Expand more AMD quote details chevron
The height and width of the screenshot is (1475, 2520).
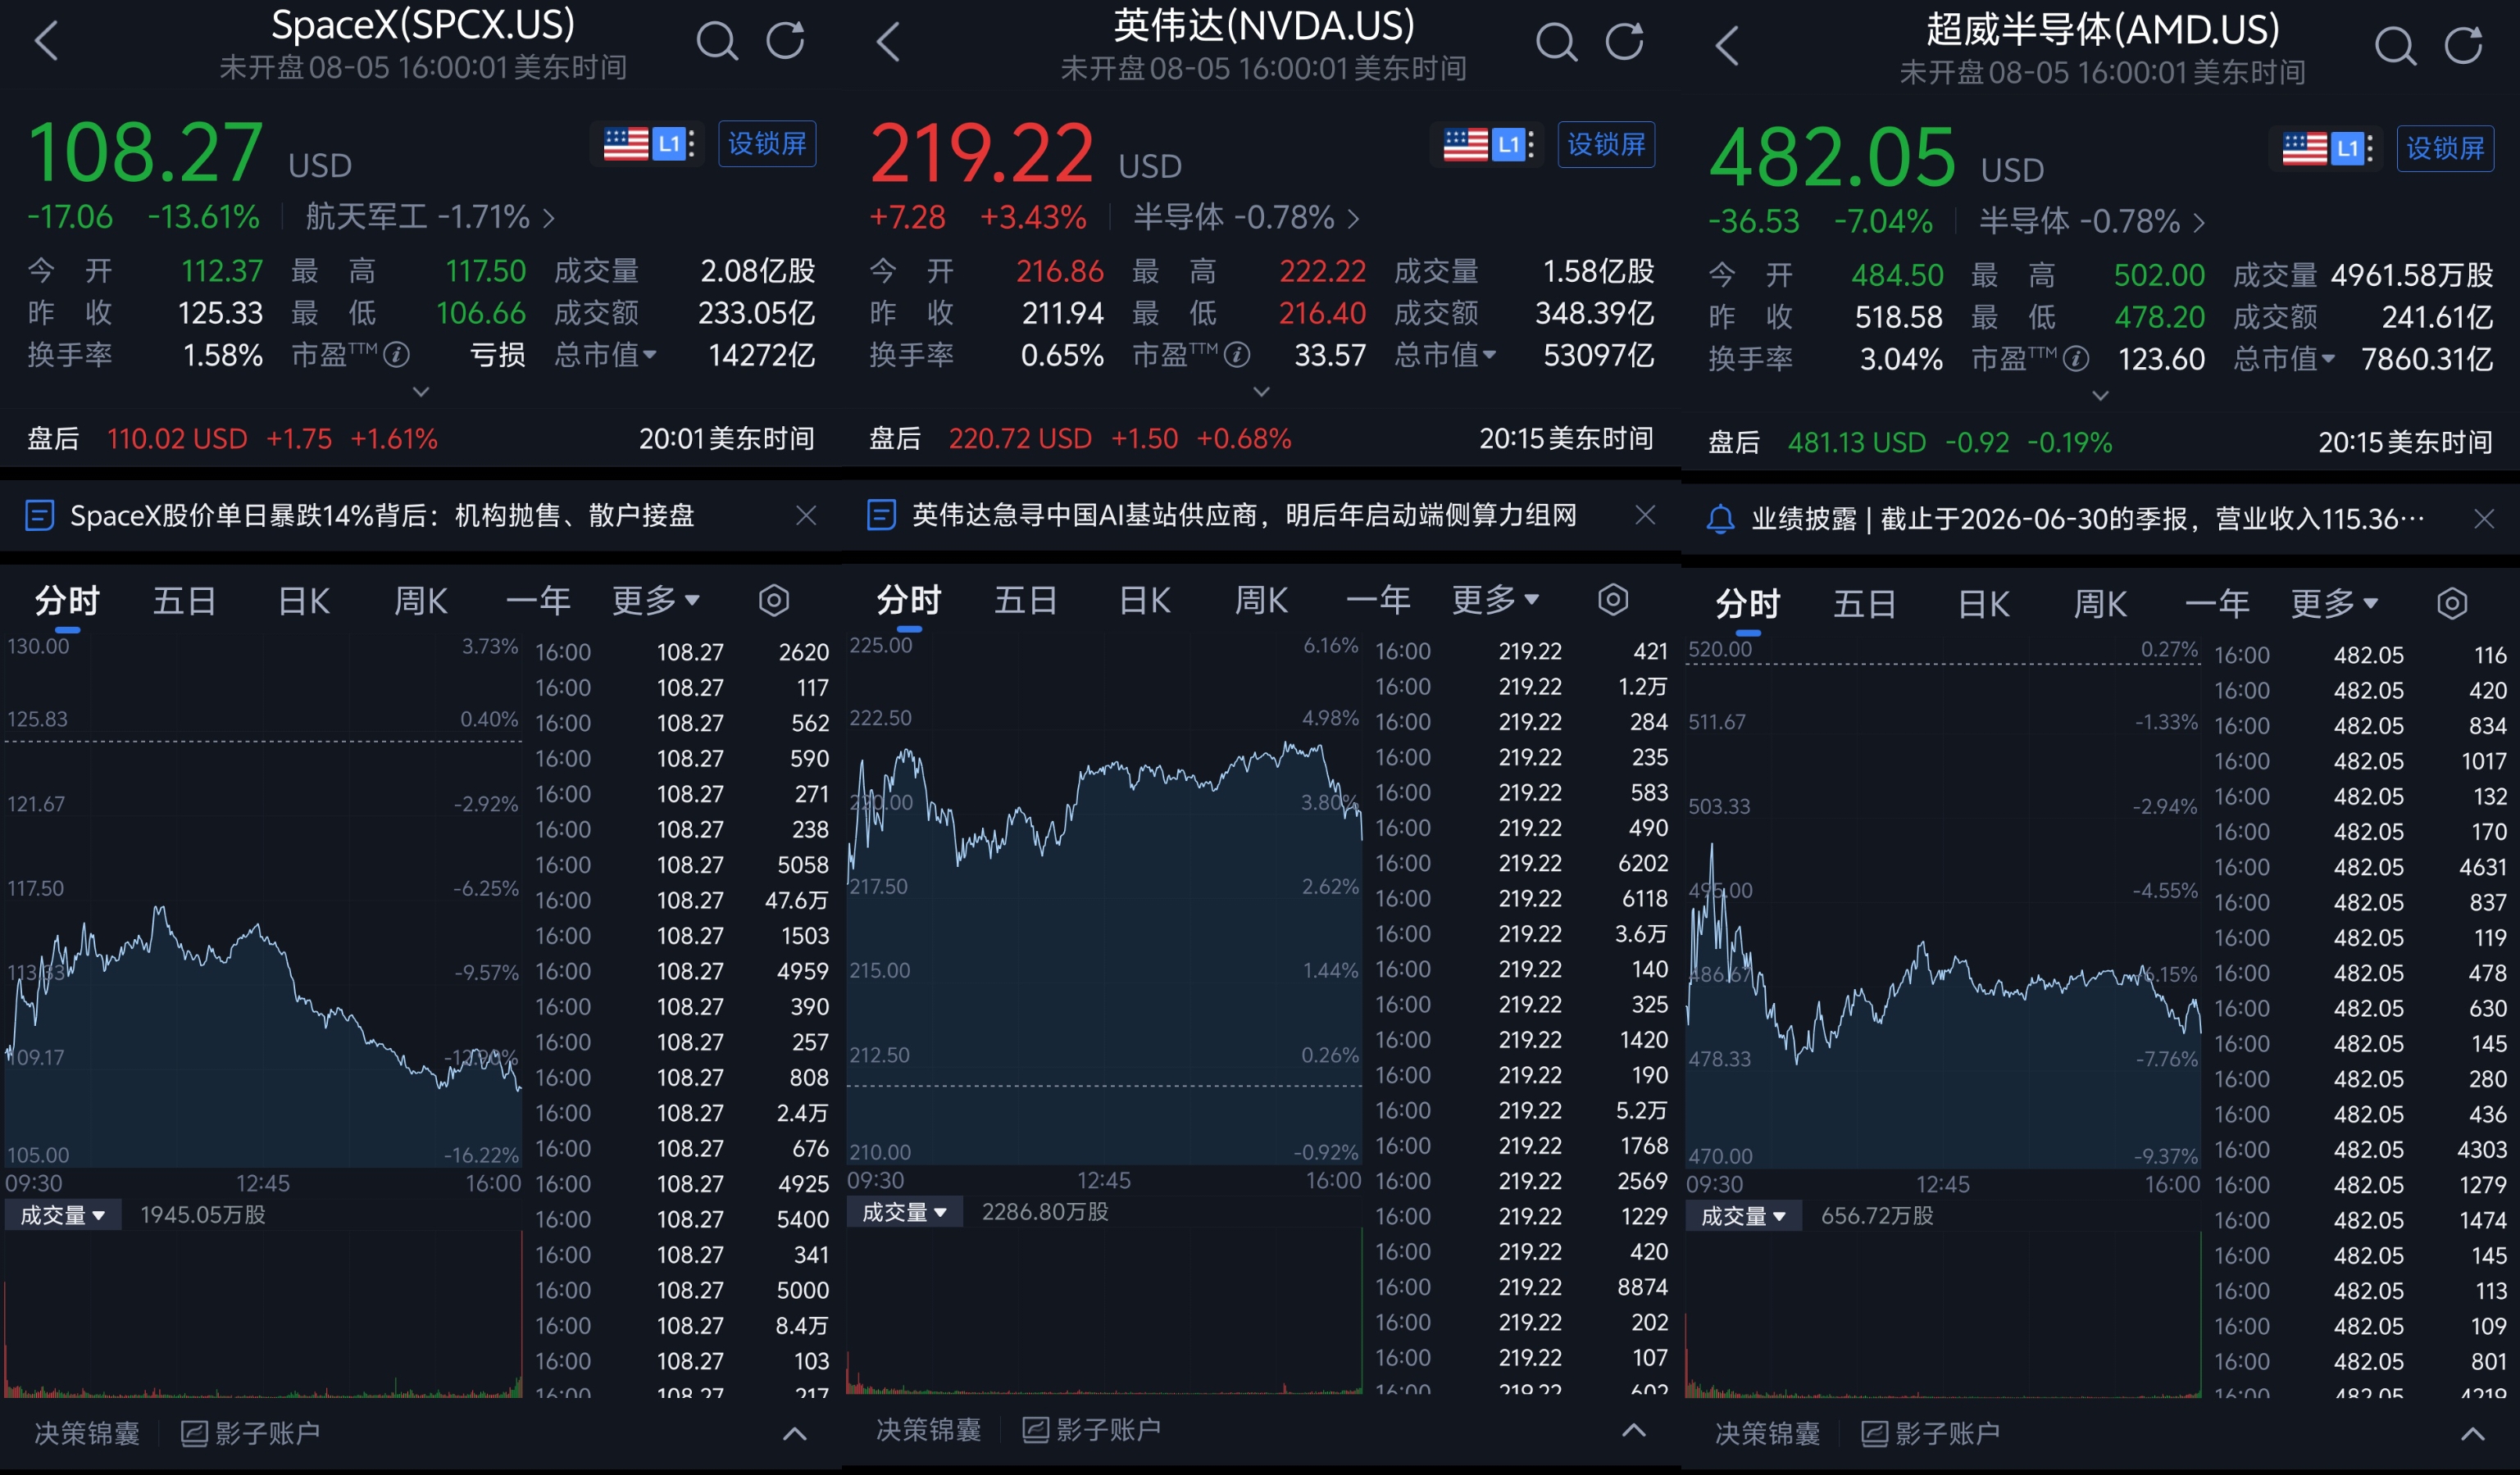coord(2101,396)
